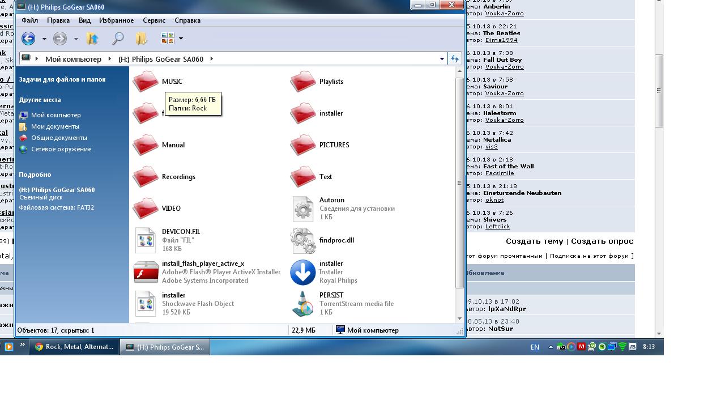This screenshot has height=408, width=725.
Task: Collapse the Подробно sidebar section
Action: click(x=35, y=175)
